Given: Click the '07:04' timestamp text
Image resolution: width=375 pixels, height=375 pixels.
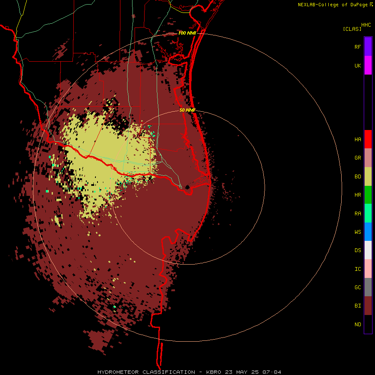Looking at the screenshot, I should [272, 372].
